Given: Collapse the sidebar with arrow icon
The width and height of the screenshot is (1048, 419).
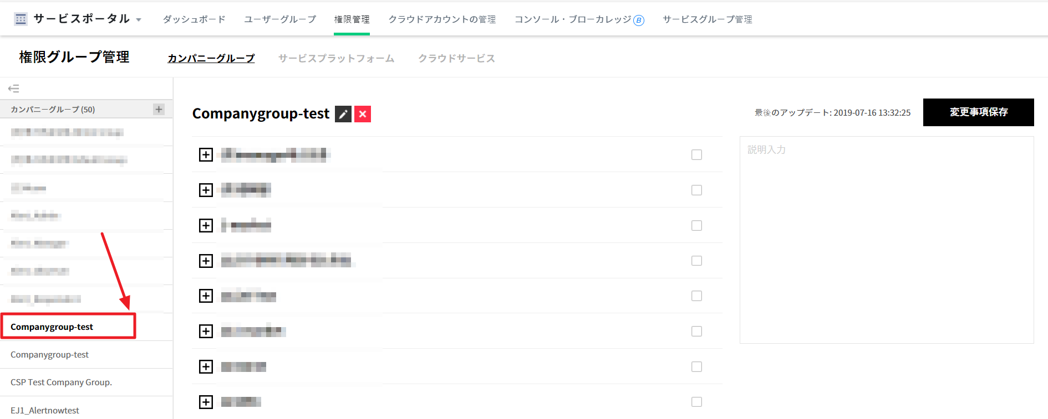Looking at the screenshot, I should [14, 89].
